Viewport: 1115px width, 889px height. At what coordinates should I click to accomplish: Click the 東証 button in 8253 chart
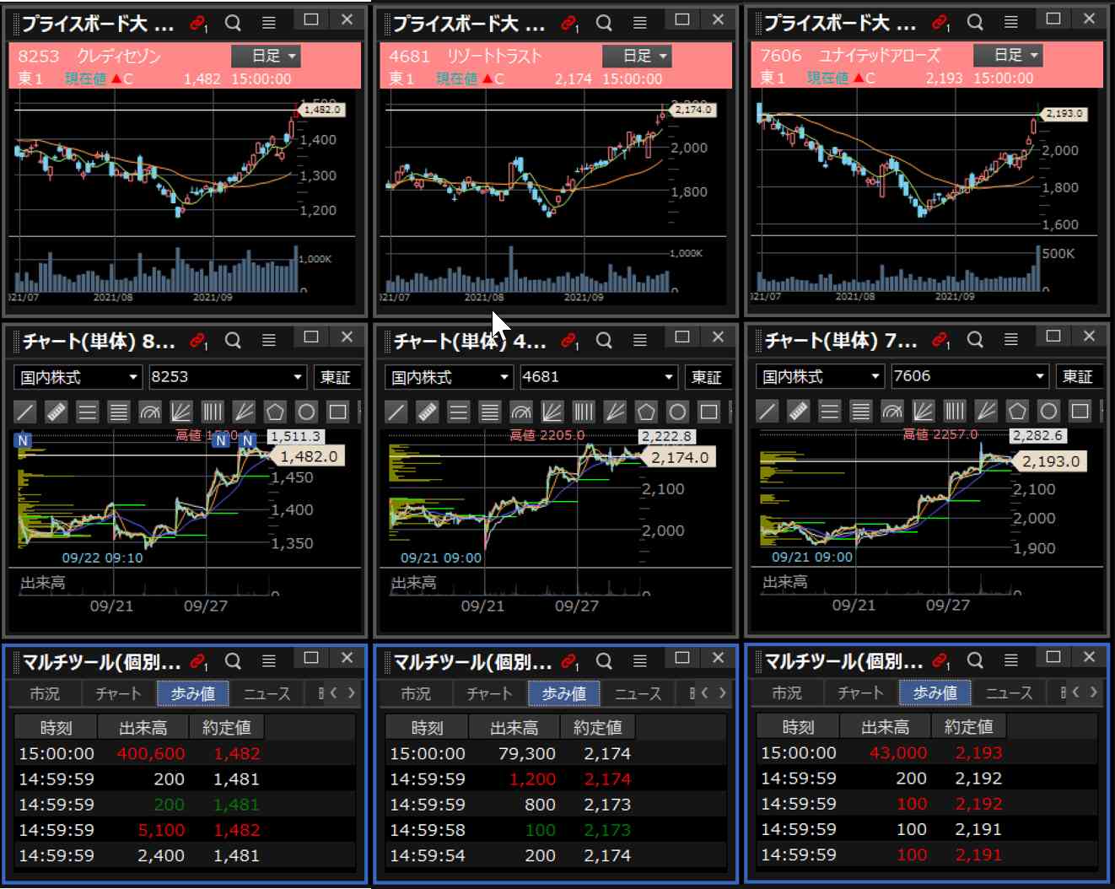pyautogui.click(x=335, y=377)
